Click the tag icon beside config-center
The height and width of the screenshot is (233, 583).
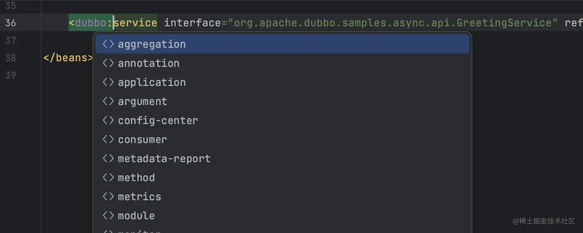pyautogui.click(x=108, y=120)
